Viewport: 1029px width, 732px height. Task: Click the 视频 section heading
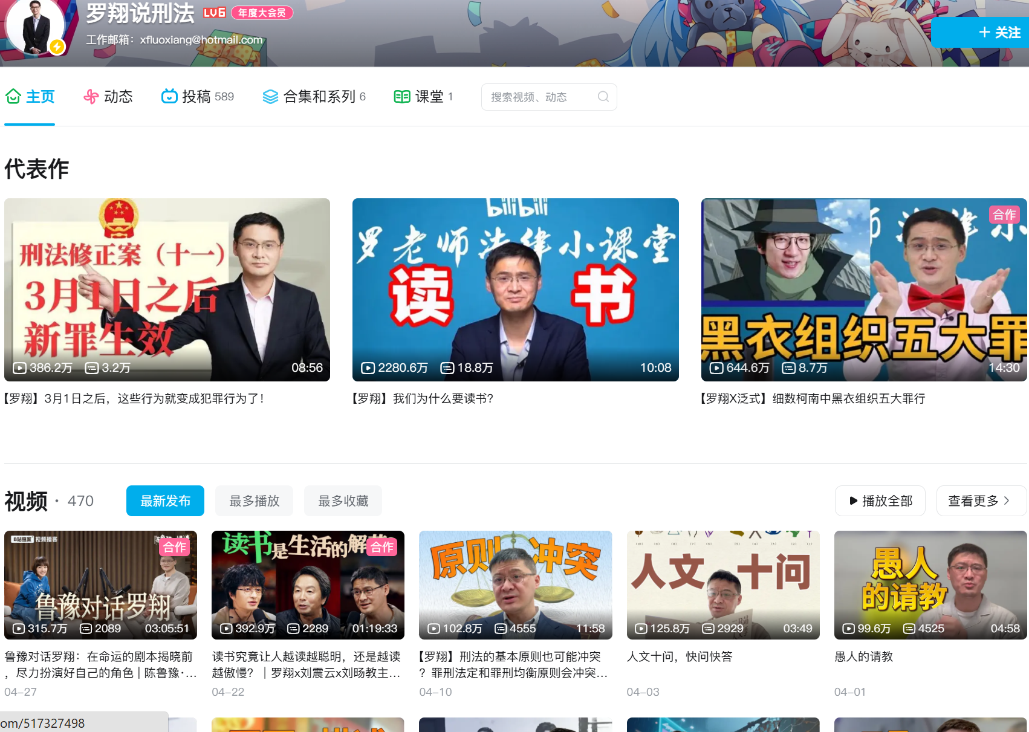tap(26, 501)
